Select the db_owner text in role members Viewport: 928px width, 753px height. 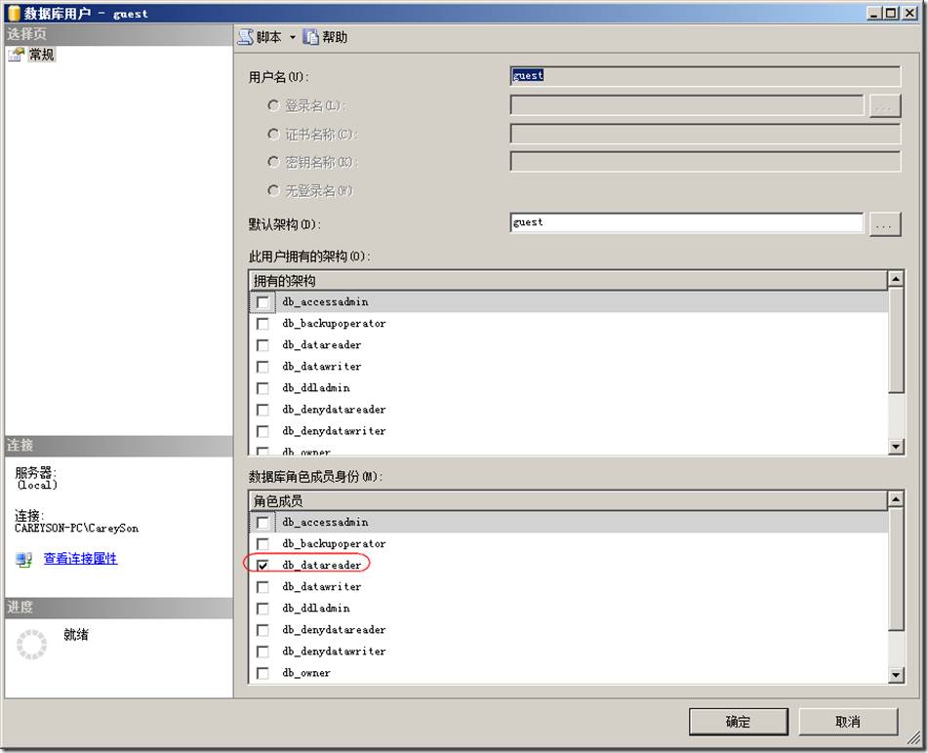306,673
